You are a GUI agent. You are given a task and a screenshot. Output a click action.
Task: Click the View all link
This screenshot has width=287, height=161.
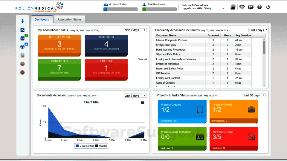142,59
